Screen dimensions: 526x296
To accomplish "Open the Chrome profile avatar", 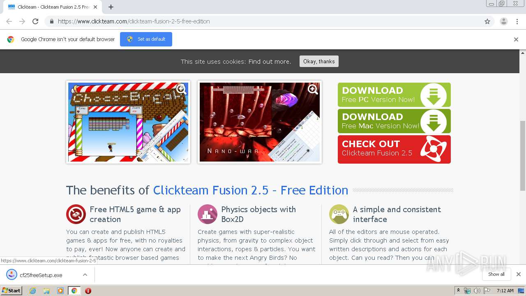I will pos(503,21).
